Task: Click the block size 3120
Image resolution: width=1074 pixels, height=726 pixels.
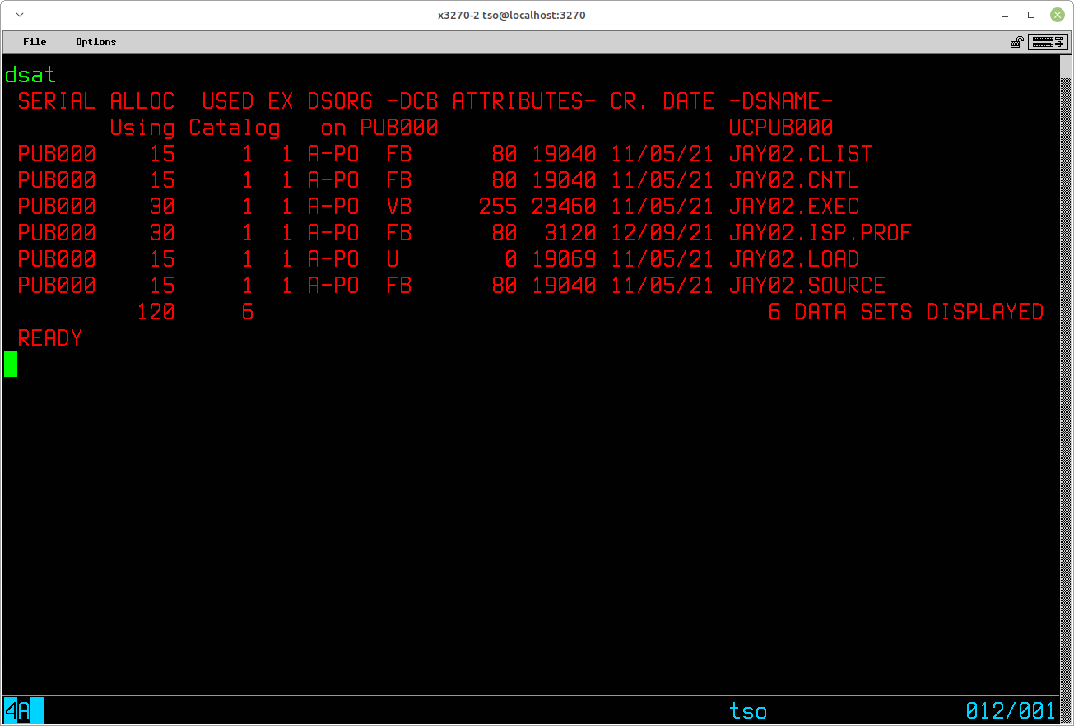Action: (570, 233)
